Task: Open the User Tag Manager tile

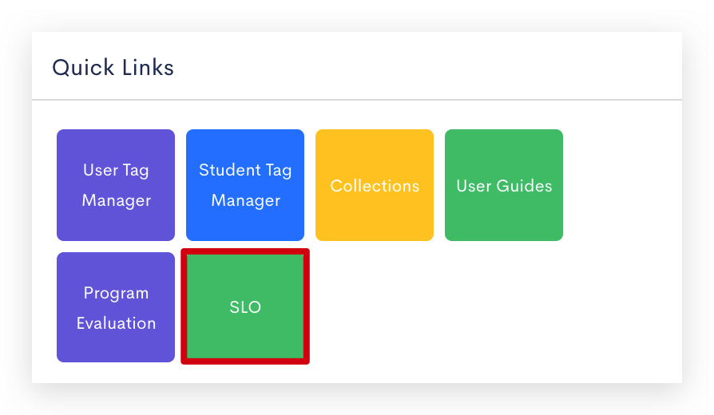Action: pos(116,185)
